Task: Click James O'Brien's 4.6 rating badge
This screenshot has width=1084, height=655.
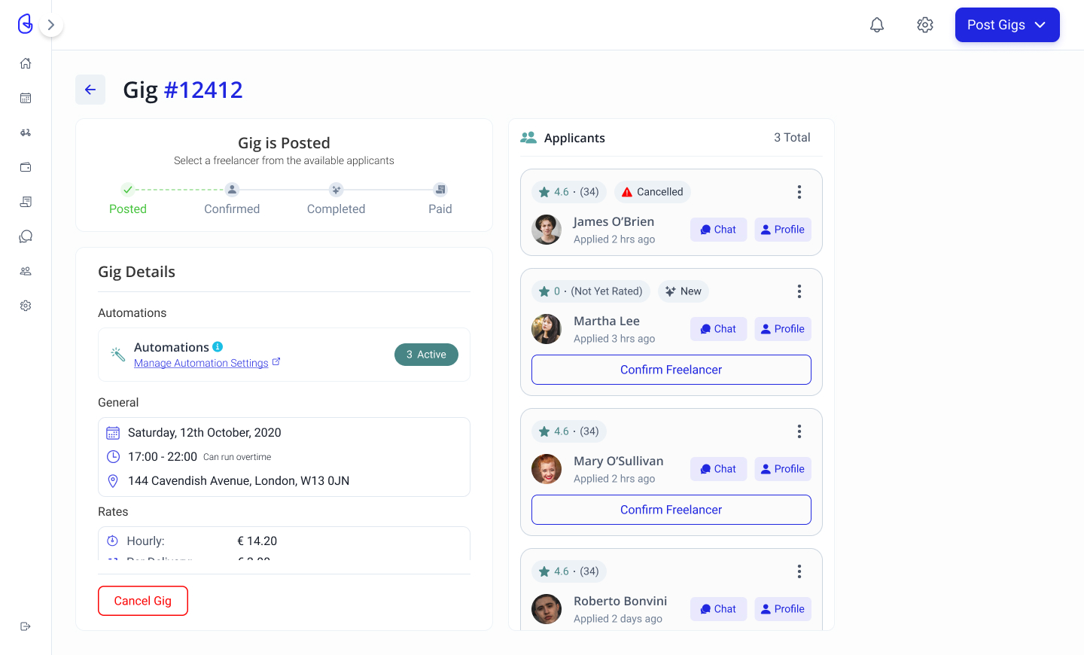Action: [x=569, y=192]
